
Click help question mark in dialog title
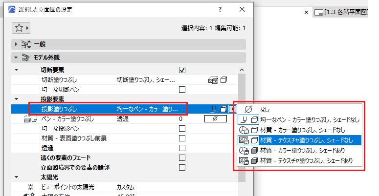[x=220, y=9]
